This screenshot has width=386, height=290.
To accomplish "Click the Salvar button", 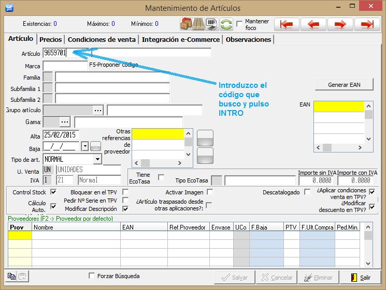I will 235,278.
